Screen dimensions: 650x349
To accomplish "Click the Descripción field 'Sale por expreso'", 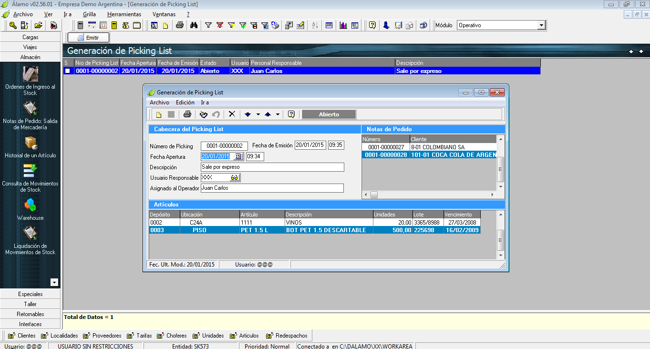I will (272, 167).
